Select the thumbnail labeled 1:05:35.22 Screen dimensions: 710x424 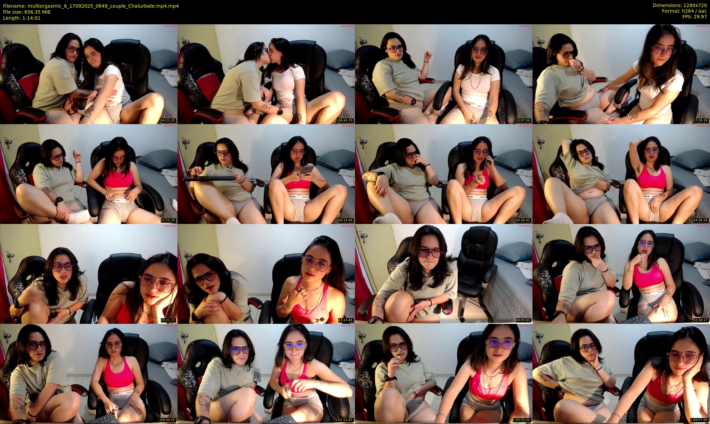click(x=444, y=373)
